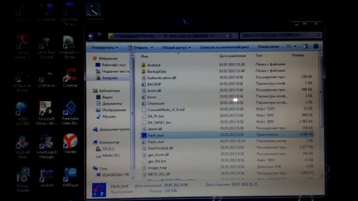Image resolution: width=358 pixels, height=201 pixels.
Task: Launch the WinRAR desktop shortcut
Action: coord(46,178)
